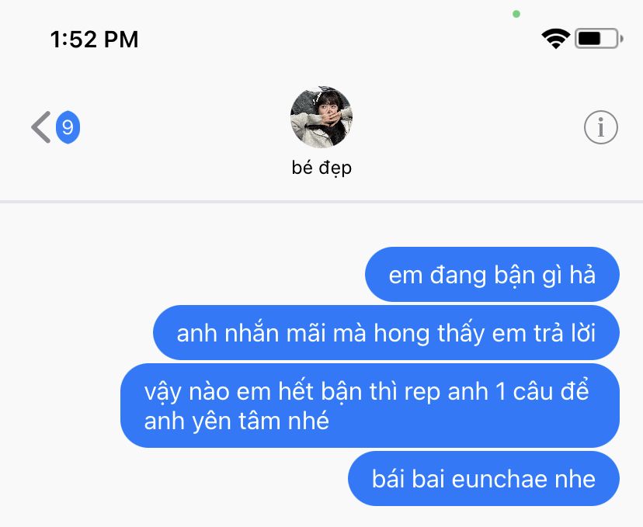The width and height of the screenshot is (643, 527).
Task: Click the gray divider below the header
Action: click(321, 202)
